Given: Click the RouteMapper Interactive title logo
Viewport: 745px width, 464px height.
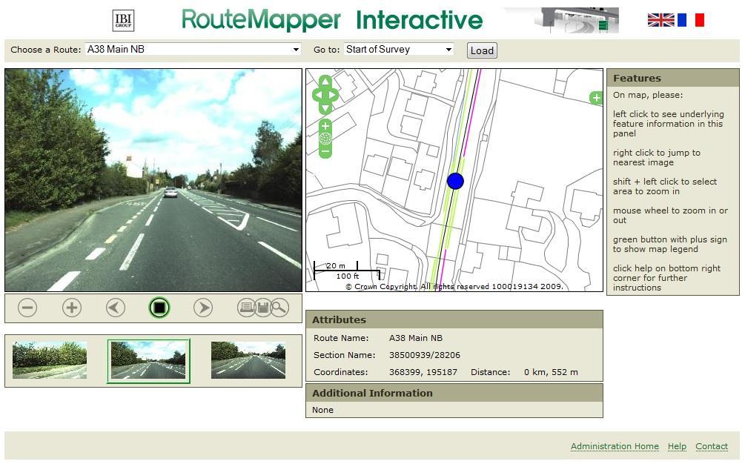Looking at the screenshot, I should (332, 20).
